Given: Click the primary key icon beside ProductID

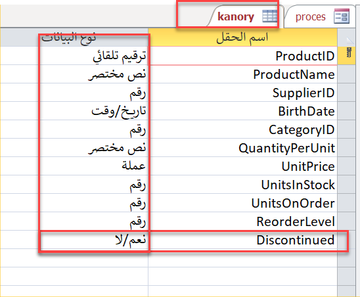Looking at the screenshot, I should (x=349, y=53).
